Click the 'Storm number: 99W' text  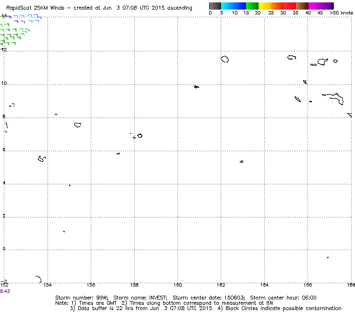pyautogui.click(x=82, y=298)
